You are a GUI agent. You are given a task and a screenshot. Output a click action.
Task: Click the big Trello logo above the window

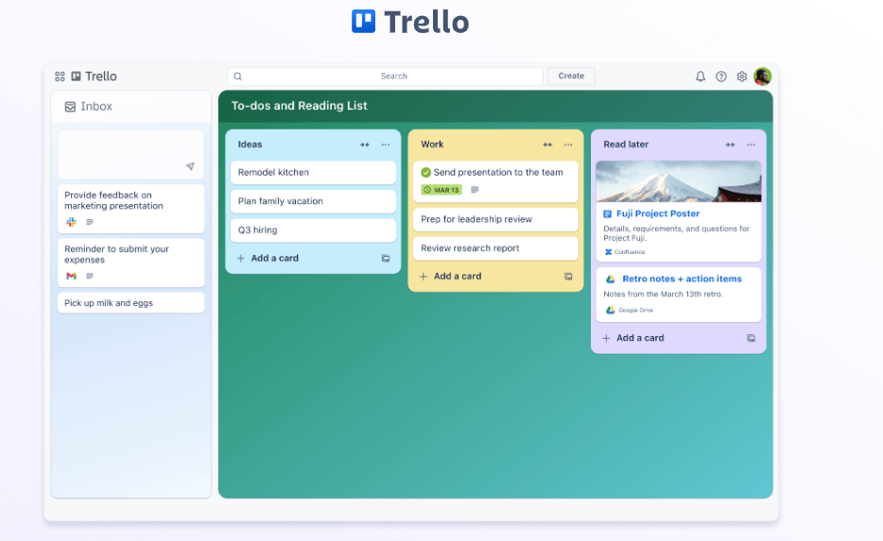point(410,22)
